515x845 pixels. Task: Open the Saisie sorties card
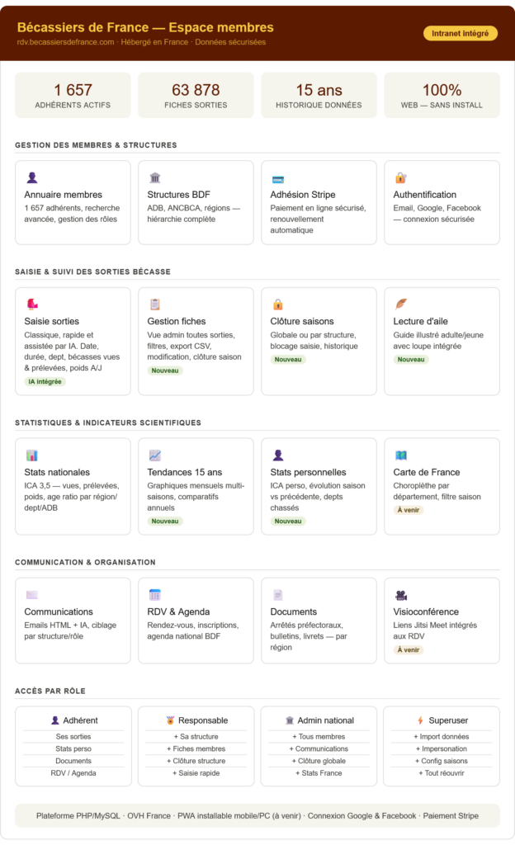pyautogui.click(x=73, y=341)
